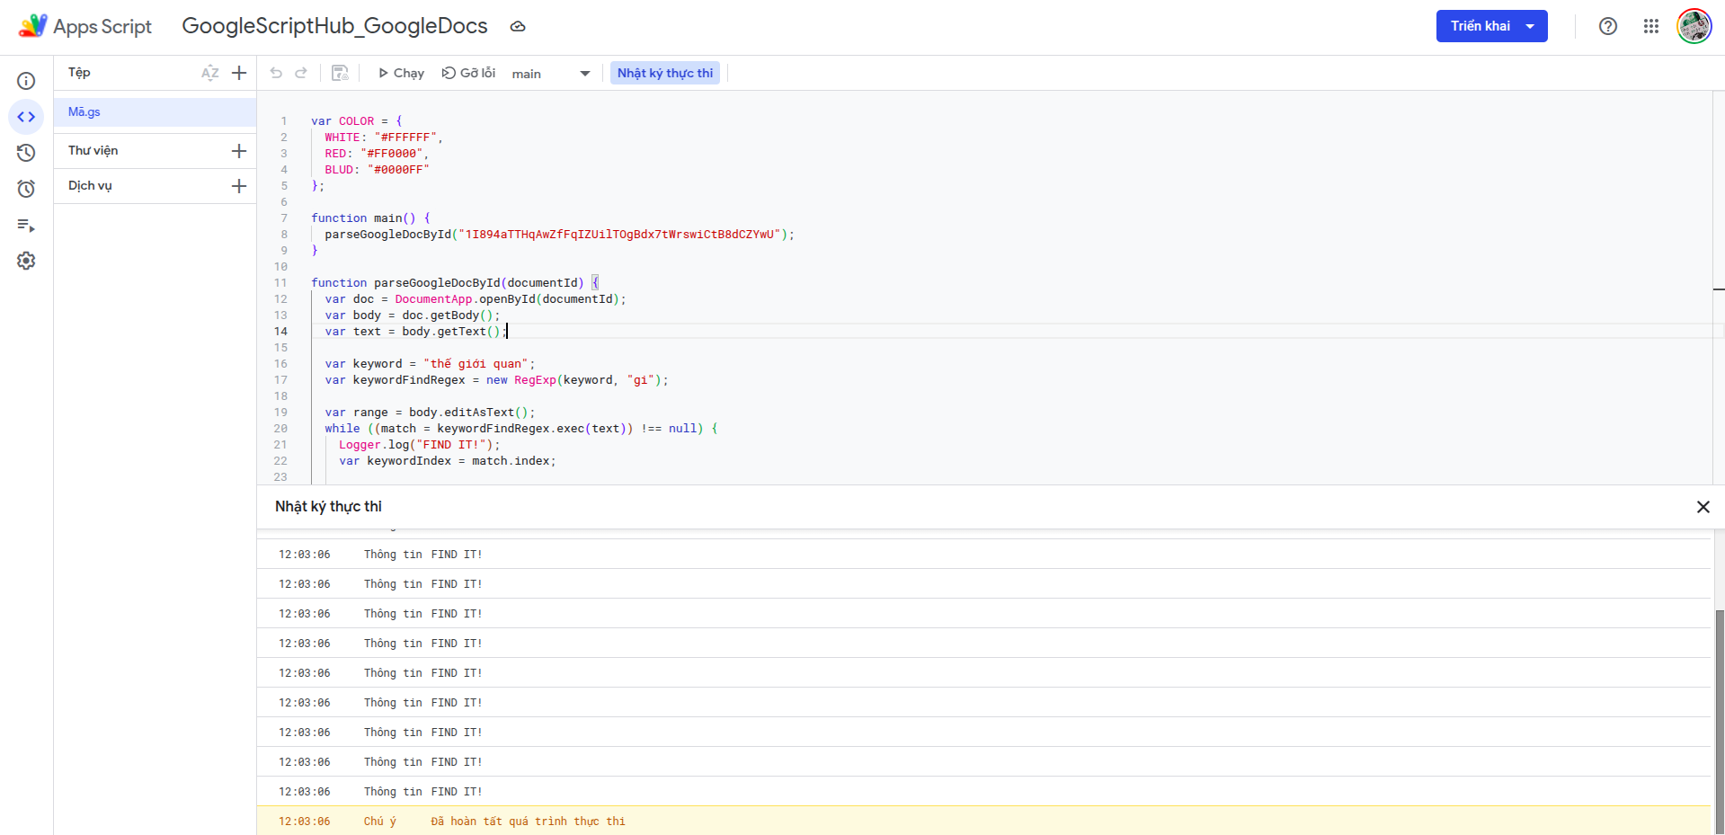Toggle the Nhật ký thực thi button
Image resolution: width=1725 pixels, height=835 pixels.
[665, 73]
